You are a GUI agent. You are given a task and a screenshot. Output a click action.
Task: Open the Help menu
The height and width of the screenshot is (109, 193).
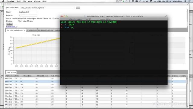click(x=44, y=1)
